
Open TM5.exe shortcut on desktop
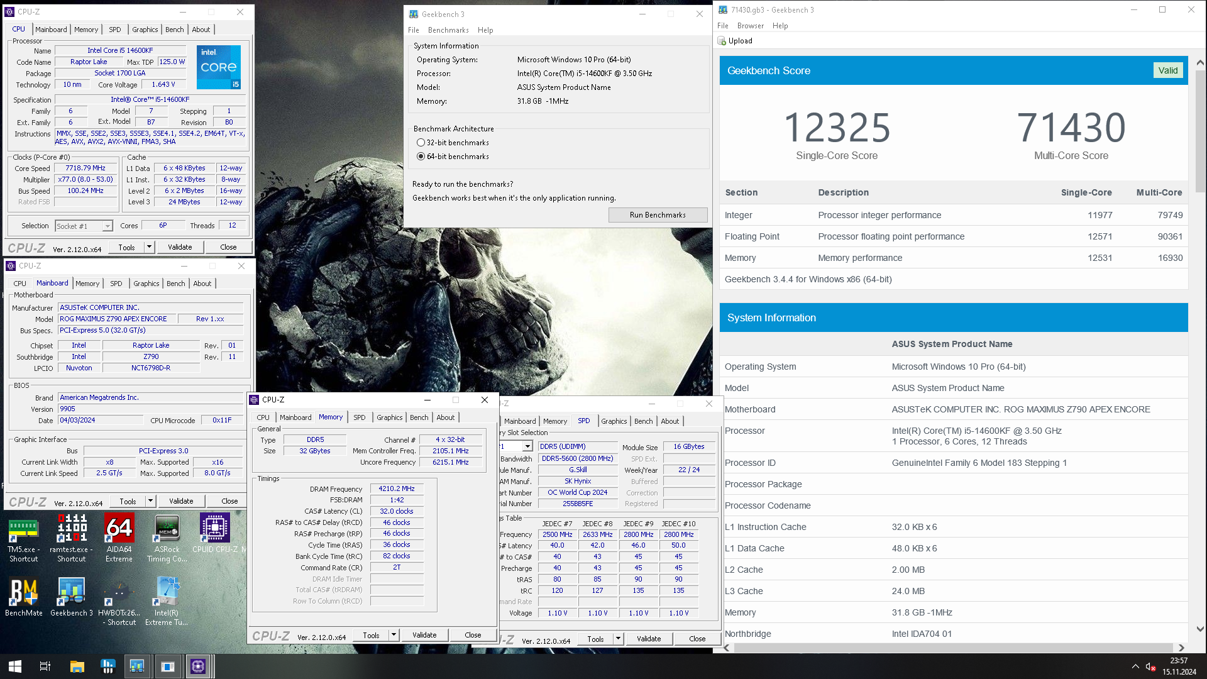click(x=23, y=538)
